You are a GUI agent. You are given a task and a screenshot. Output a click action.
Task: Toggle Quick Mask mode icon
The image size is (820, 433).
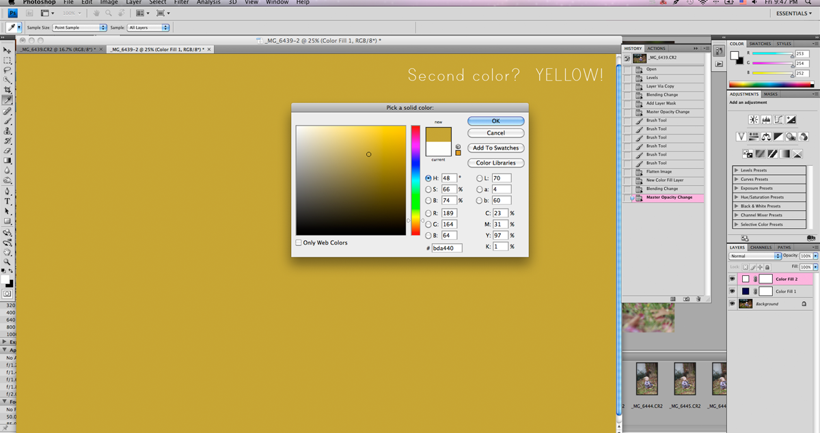(8, 294)
